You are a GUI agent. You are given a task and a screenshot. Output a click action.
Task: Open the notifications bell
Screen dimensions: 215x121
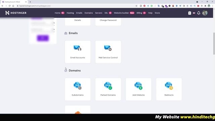pos(199,13)
